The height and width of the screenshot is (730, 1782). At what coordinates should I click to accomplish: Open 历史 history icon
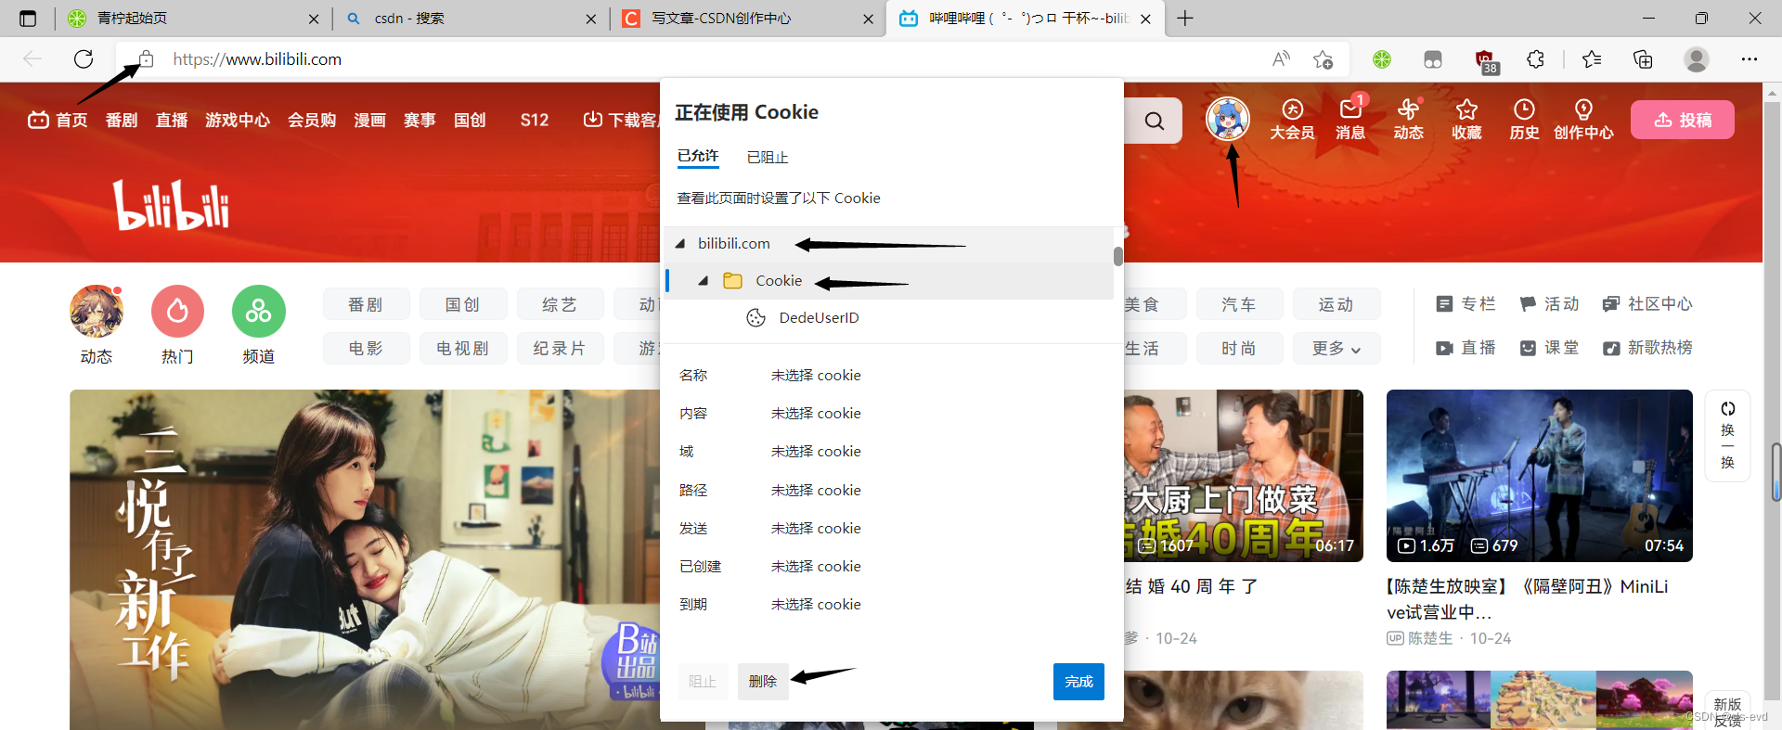pos(1524,120)
